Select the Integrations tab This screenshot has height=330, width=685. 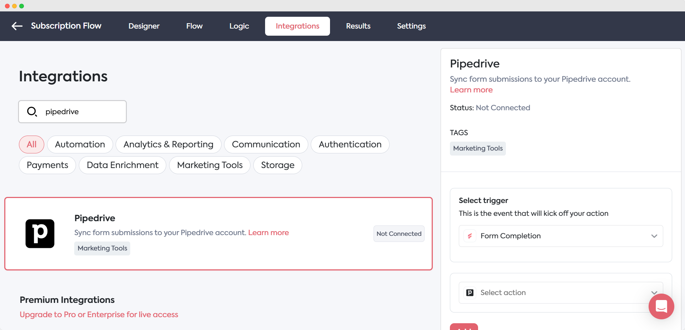[x=298, y=26]
